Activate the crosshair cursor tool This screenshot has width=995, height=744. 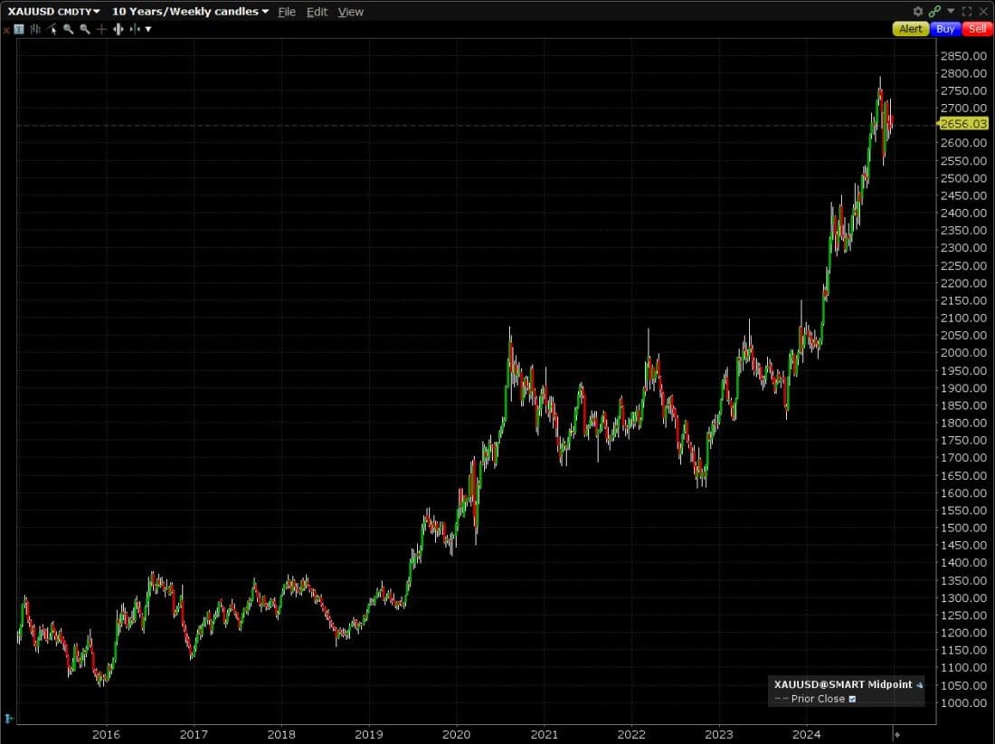(101, 29)
